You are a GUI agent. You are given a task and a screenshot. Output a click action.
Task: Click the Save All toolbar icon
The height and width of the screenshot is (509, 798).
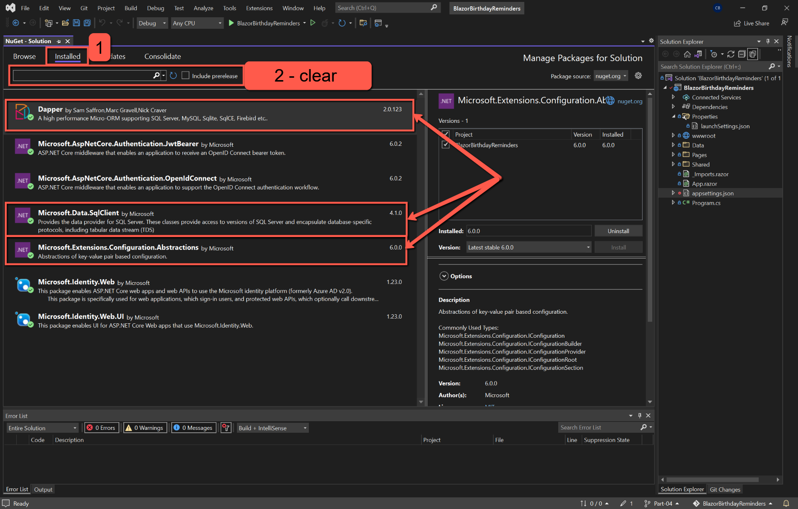tap(87, 23)
